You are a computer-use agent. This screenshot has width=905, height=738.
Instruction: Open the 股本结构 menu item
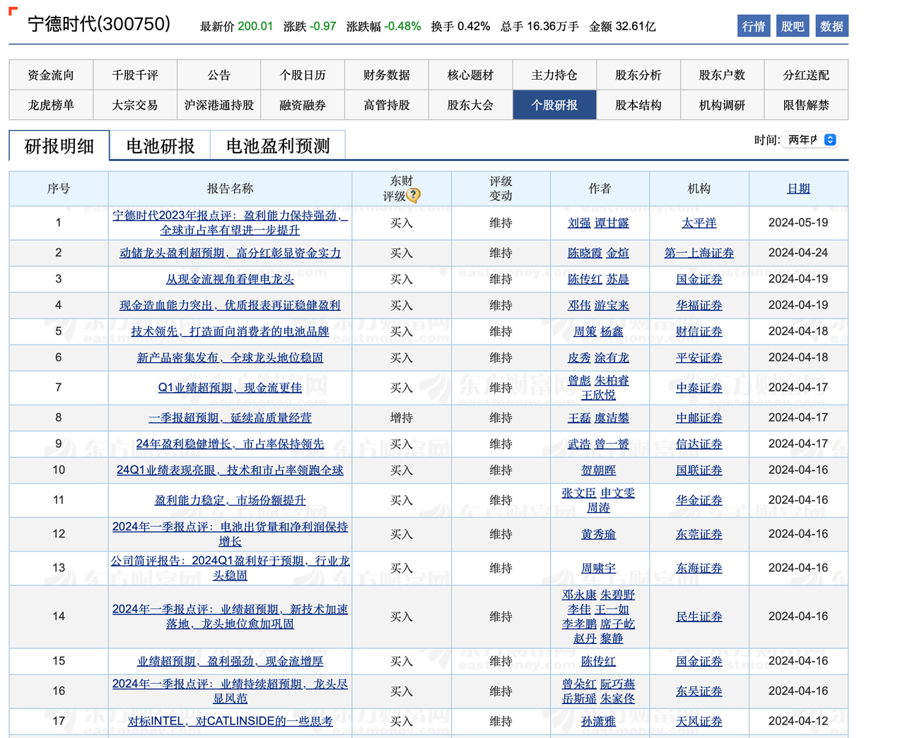pyautogui.click(x=638, y=105)
